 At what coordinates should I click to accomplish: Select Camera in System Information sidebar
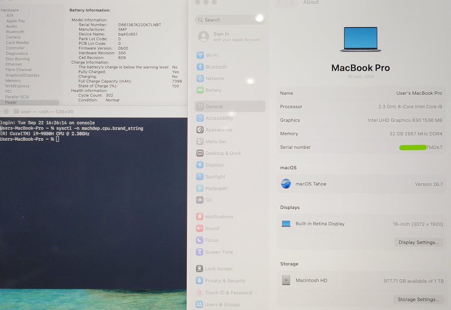[x=13, y=37]
